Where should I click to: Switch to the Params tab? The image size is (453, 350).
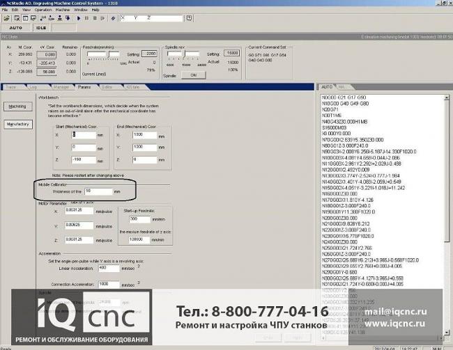pos(84,87)
